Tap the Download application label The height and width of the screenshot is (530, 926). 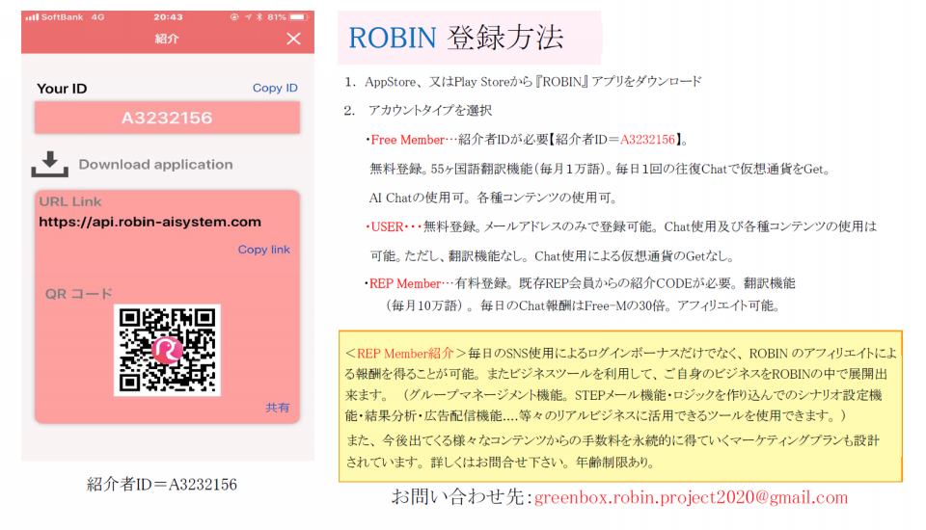[155, 165]
